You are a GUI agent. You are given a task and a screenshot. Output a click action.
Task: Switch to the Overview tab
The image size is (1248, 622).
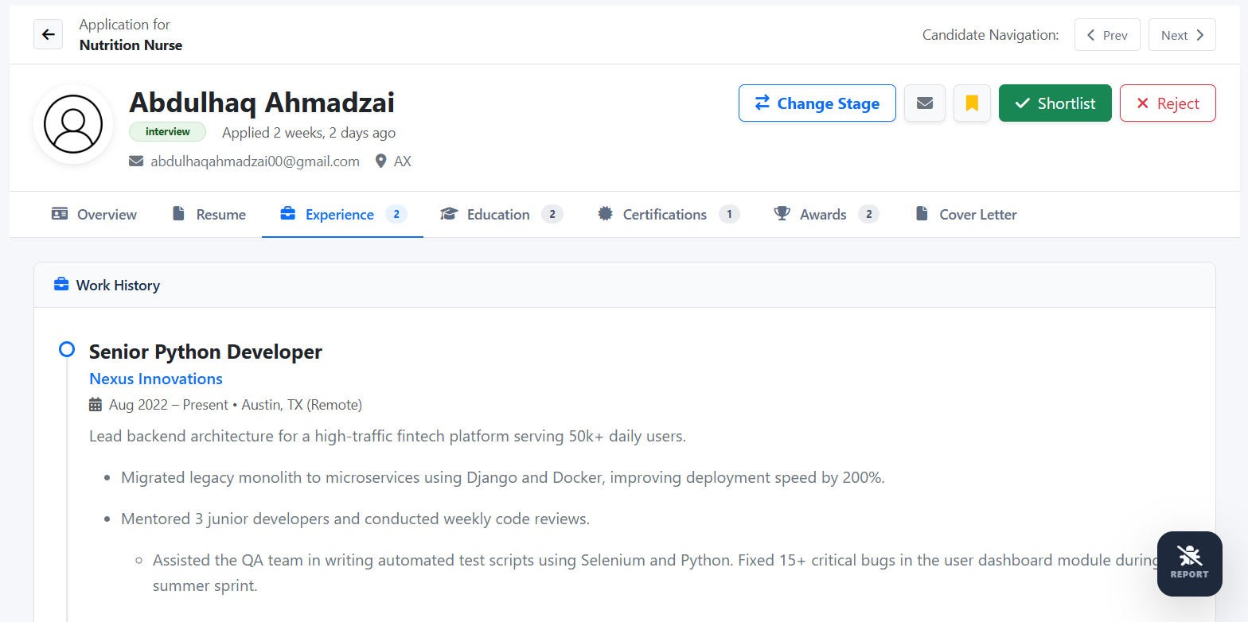pos(94,214)
